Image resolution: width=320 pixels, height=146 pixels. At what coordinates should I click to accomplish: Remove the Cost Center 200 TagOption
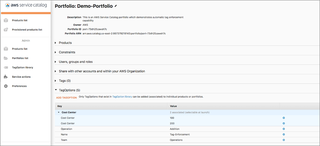(x=284, y=123)
